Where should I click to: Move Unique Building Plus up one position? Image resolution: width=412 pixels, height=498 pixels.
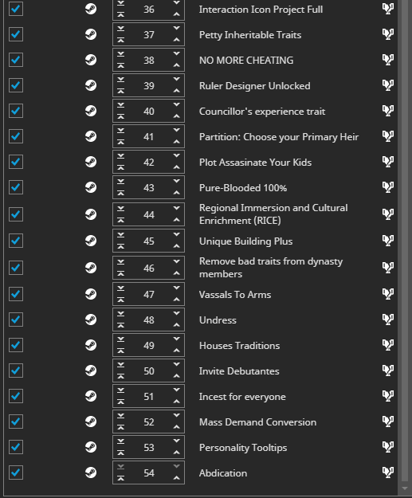tap(177, 246)
